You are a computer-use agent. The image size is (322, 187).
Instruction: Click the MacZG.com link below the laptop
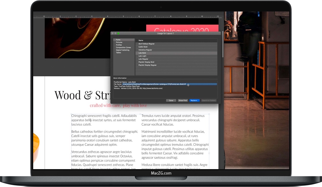coord(161,173)
